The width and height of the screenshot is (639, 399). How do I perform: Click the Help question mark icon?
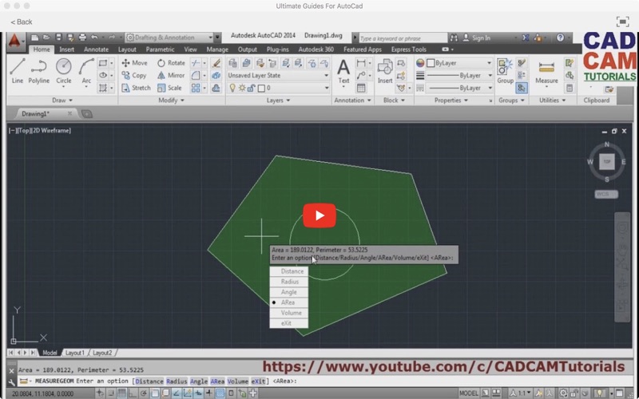click(561, 38)
